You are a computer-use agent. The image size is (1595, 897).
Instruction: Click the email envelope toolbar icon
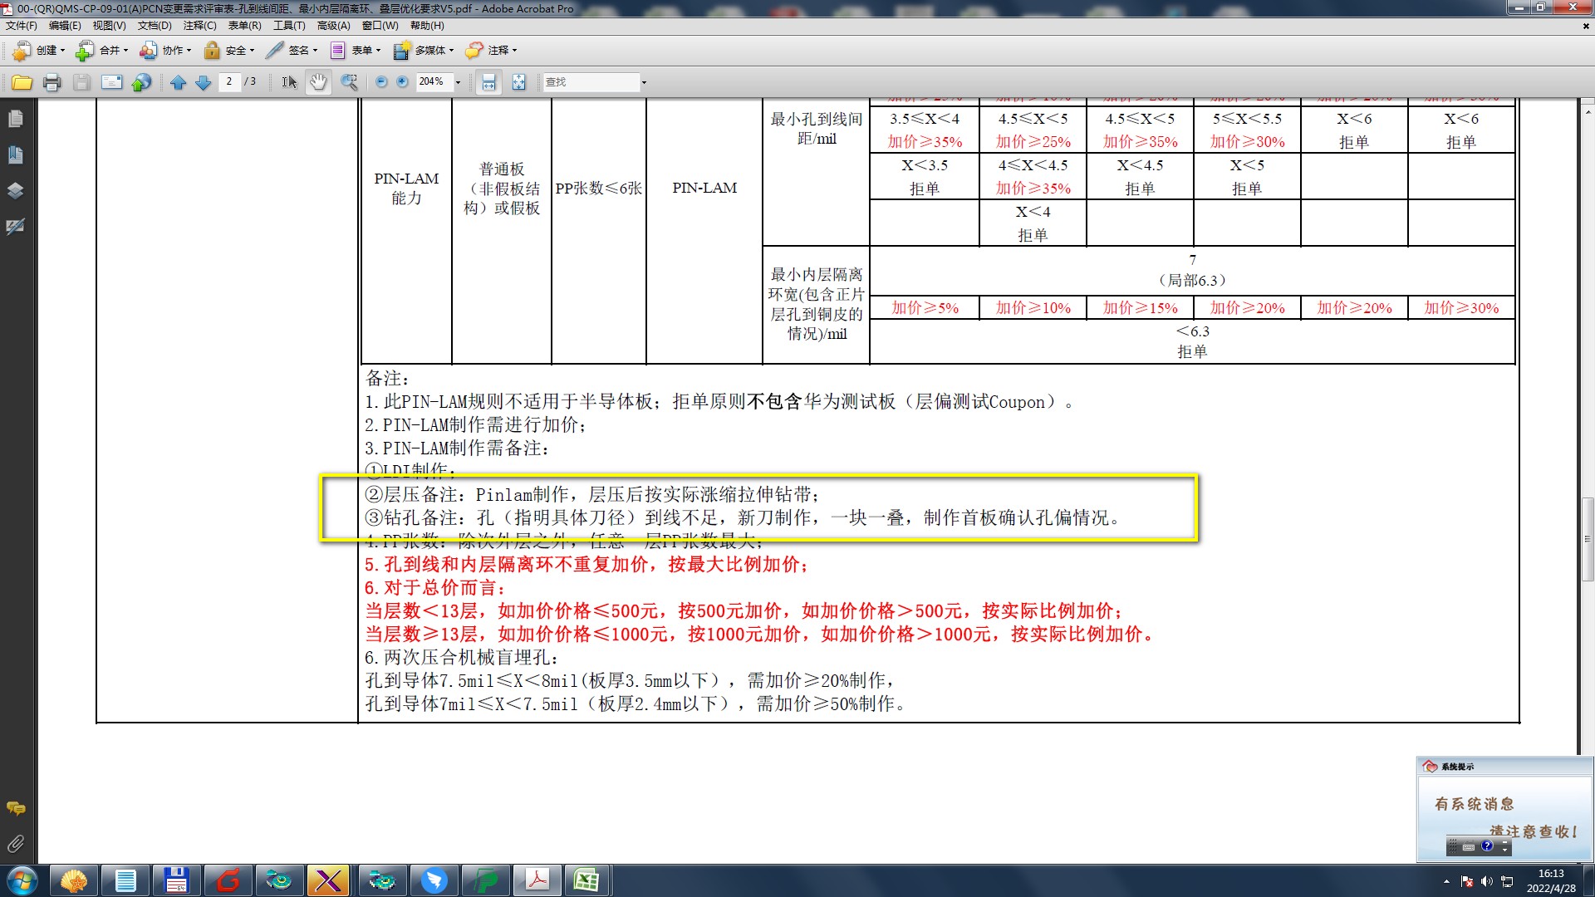pos(111,82)
